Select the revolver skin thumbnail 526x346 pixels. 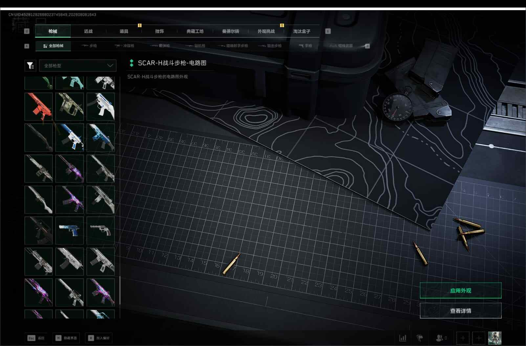tap(100, 230)
